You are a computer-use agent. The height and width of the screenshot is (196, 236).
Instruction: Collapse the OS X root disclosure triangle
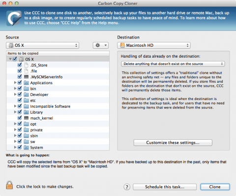pos(10,59)
